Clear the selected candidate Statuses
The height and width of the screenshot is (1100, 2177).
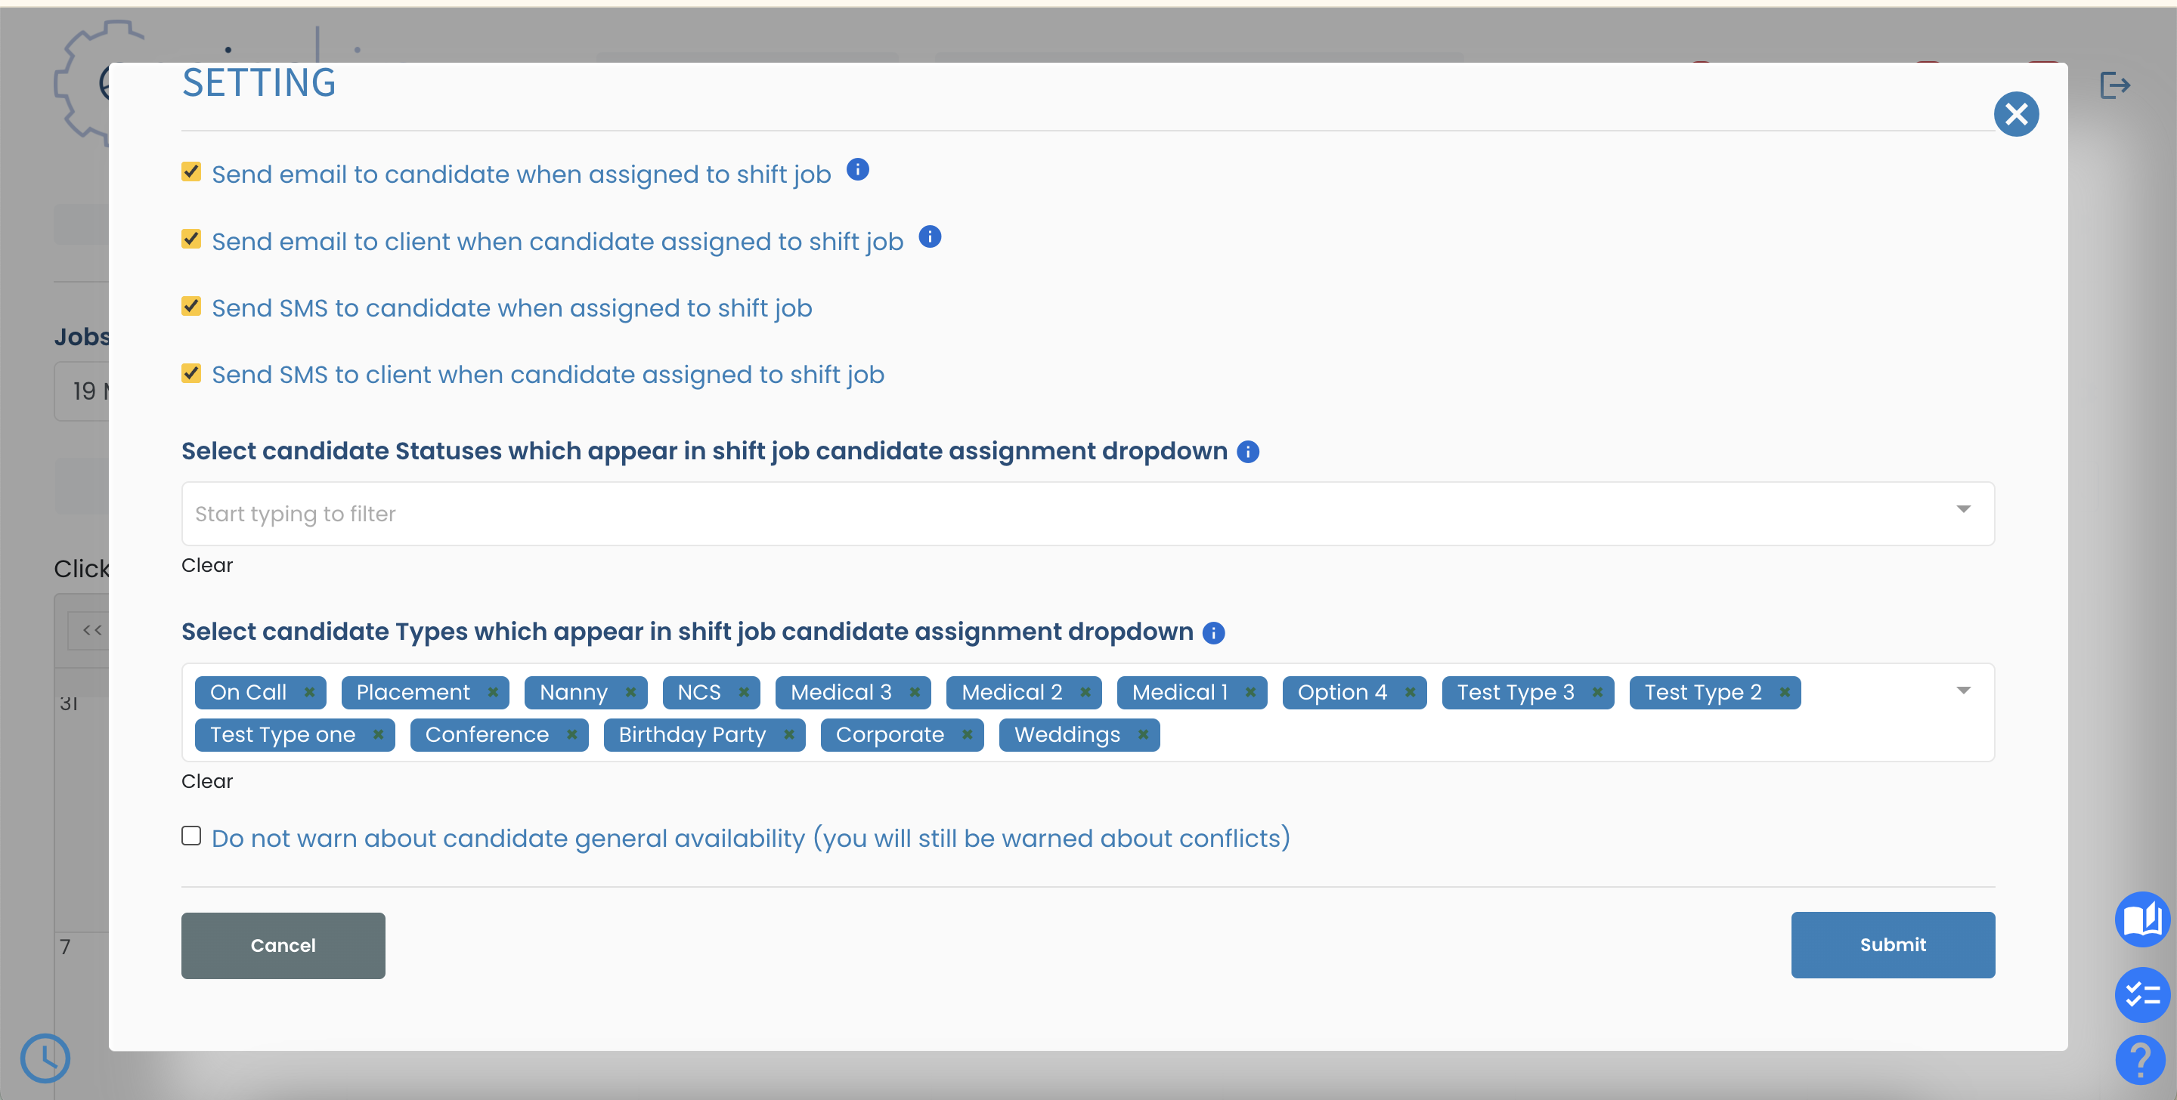206,565
